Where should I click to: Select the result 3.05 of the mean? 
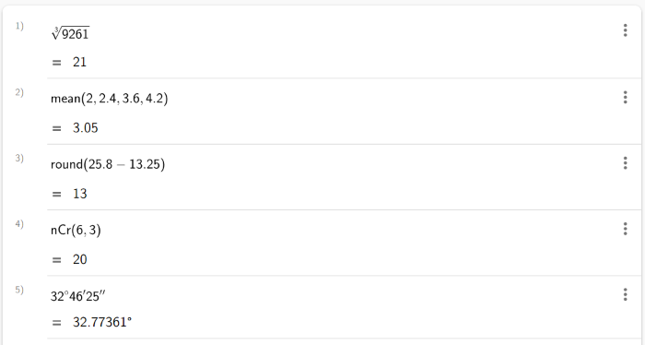click(x=86, y=128)
